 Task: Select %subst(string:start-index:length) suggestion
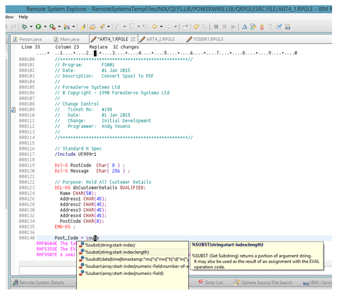[x=117, y=252]
